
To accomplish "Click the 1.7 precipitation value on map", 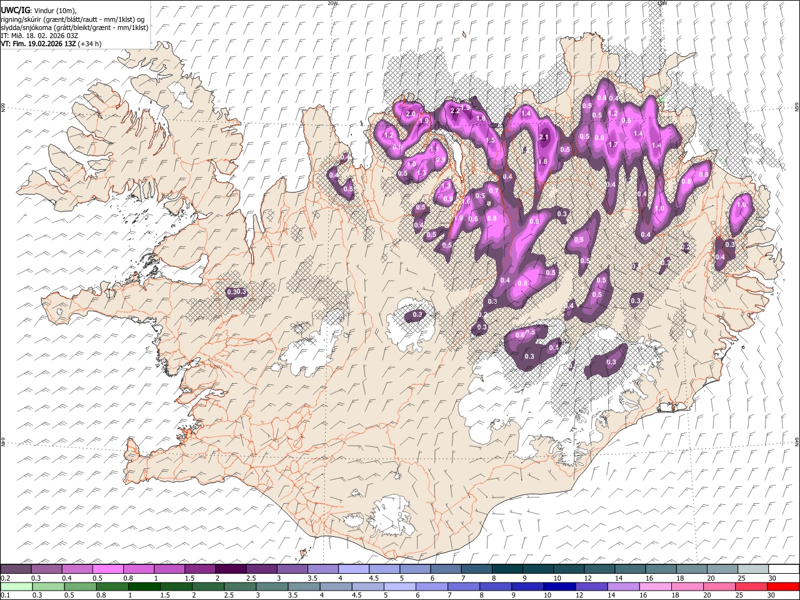I will pyautogui.click(x=613, y=144).
